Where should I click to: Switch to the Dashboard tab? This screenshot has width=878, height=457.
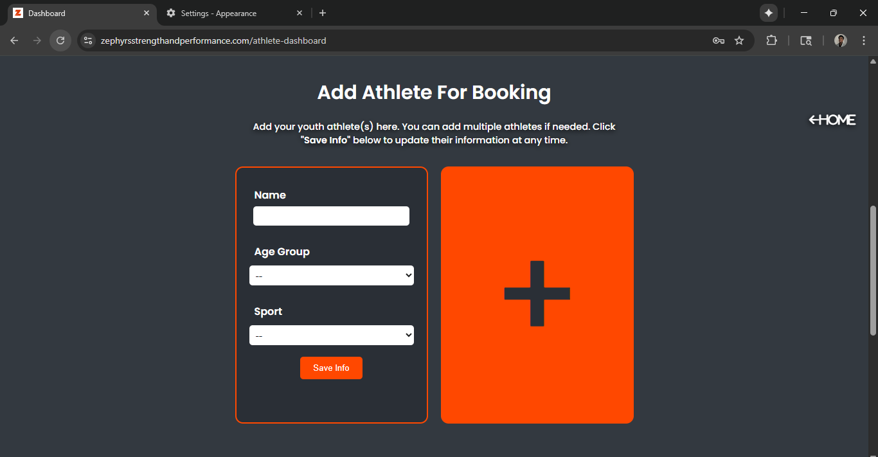[x=71, y=13]
